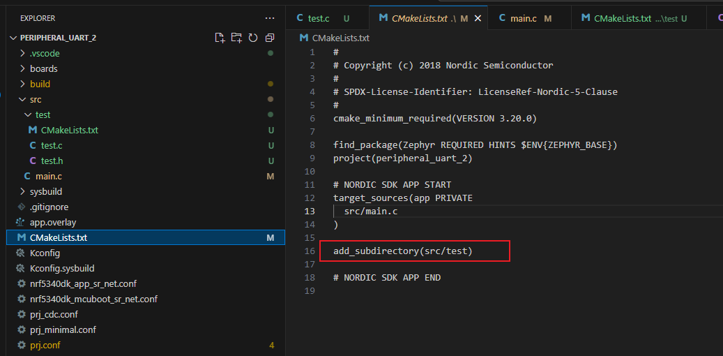Click line number 13 in the gutter
This screenshot has width=723, height=356.
click(x=310, y=211)
